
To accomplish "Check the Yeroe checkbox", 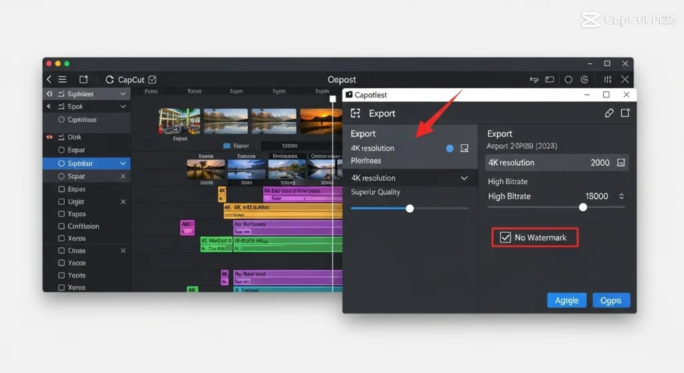I will pos(61,263).
